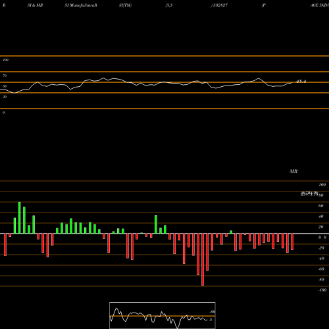The height and width of the screenshot is (329, 329).
Task: Click the RSI axis label 100
Action: (x=5, y=60)
